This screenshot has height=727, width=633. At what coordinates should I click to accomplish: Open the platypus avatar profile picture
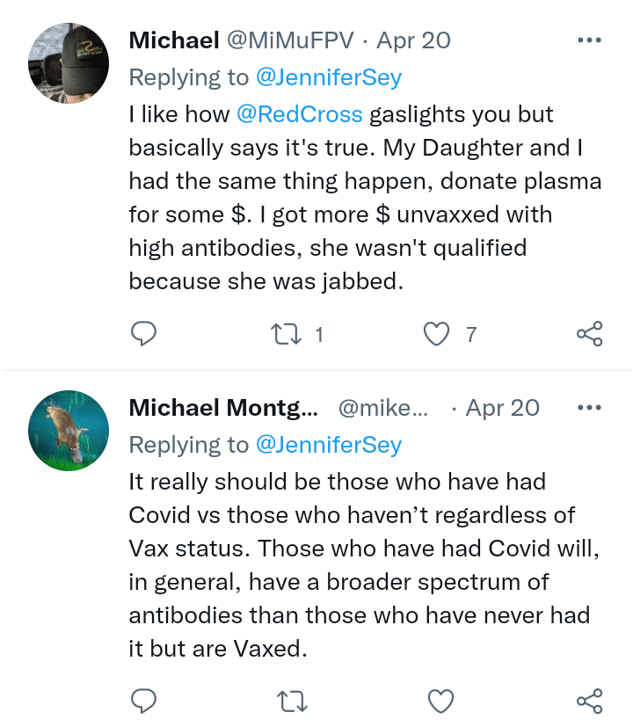pos(69,431)
